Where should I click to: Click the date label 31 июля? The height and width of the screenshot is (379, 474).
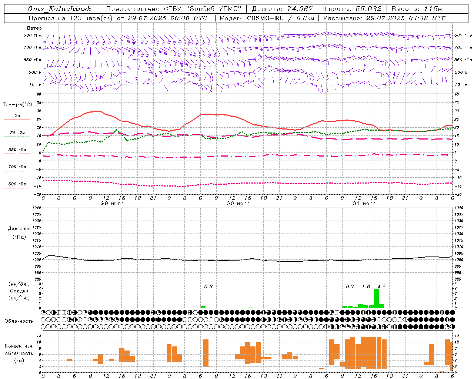pos(364,204)
